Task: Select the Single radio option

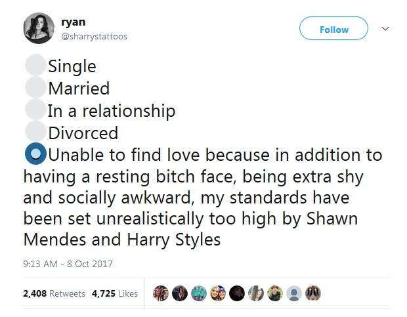Action: pyautogui.click(x=35, y=66)
